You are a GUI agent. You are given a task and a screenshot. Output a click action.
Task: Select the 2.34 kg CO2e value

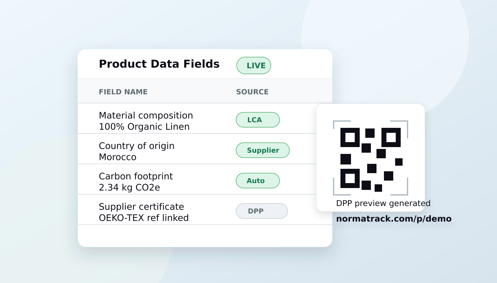[x=129, y=187]
